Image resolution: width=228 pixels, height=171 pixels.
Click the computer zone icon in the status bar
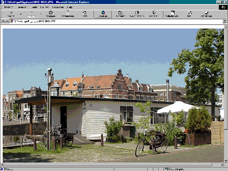(x=167, y=169)
